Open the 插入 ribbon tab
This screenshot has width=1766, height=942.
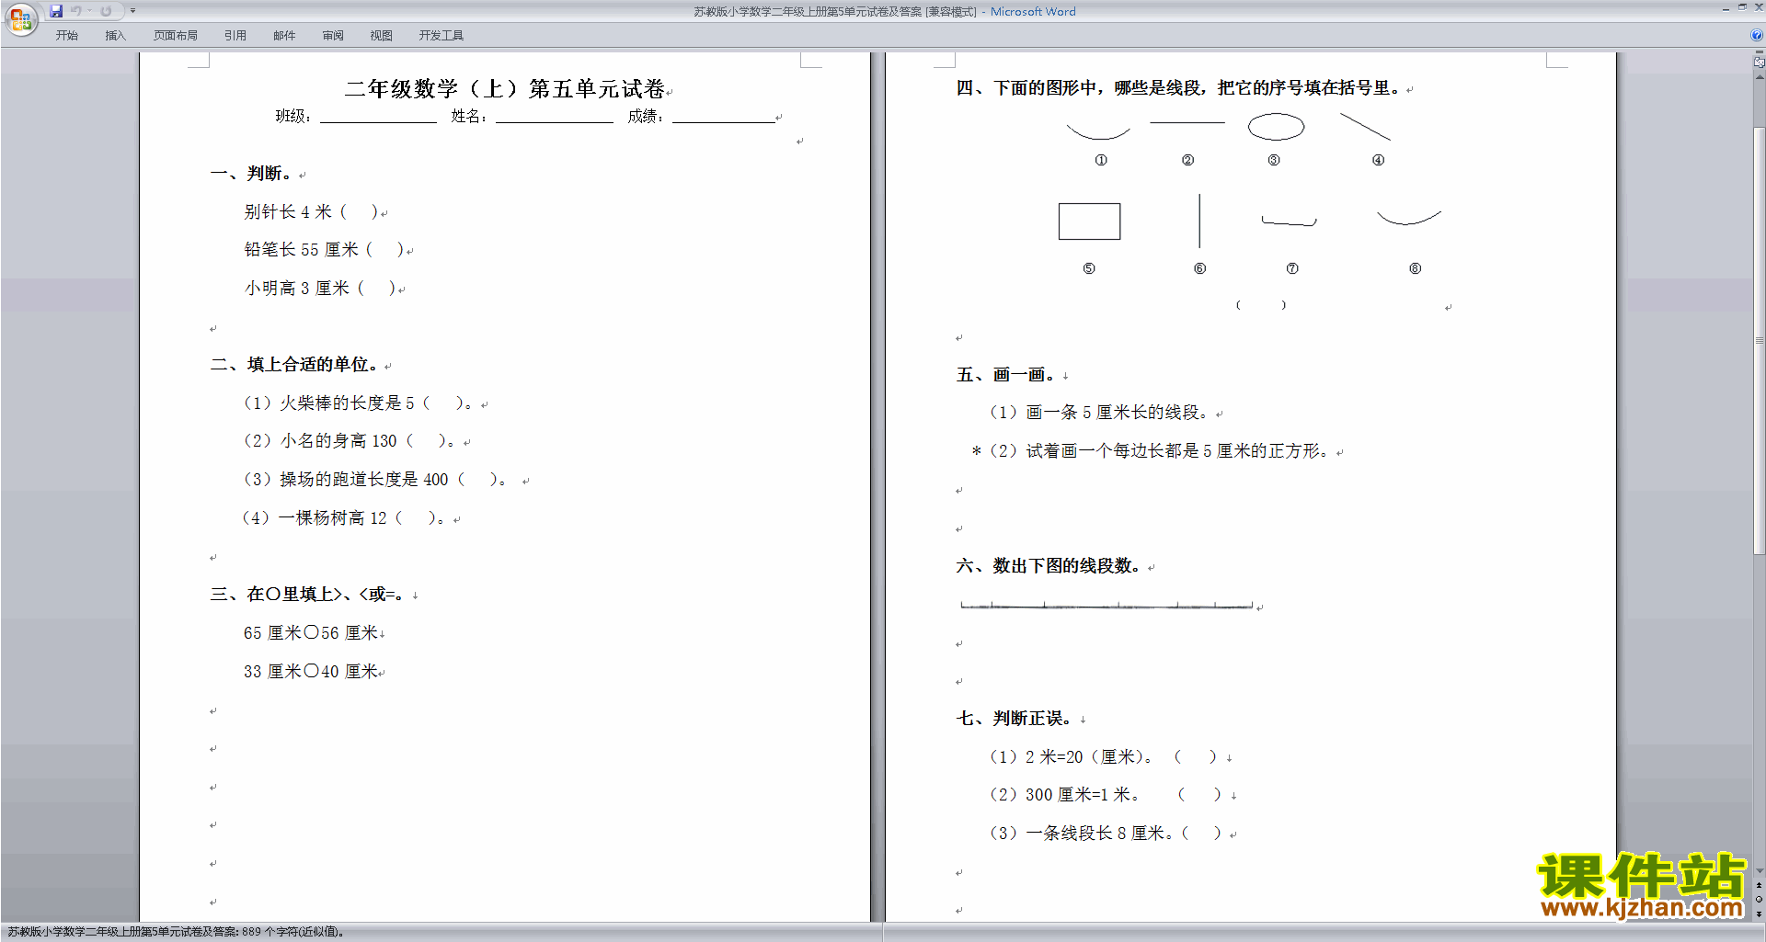[115, 36]
